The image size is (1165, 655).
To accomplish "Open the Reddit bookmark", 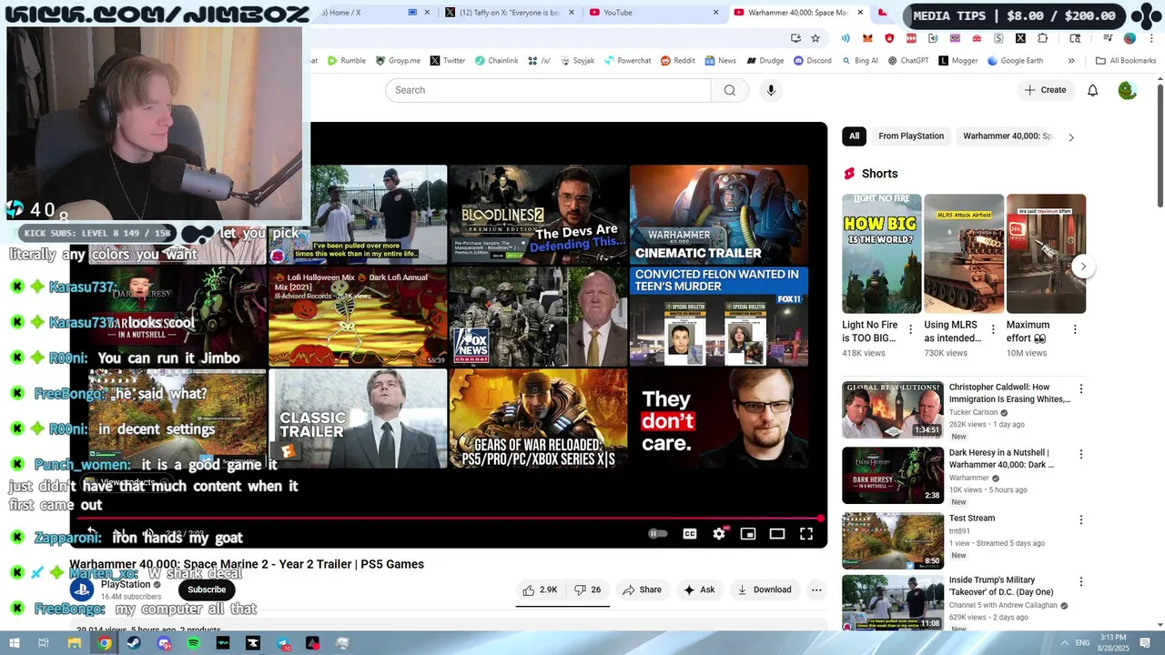I will pyautogui.click(x=678, y=61).
